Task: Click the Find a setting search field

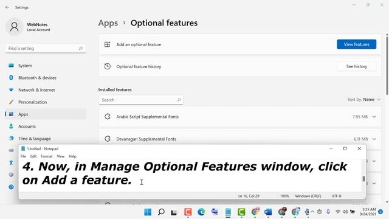Action: coord(46,49)
